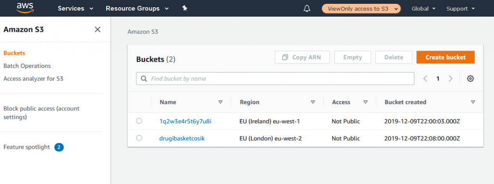Open the pin shortcuts icon in top bar
This screenshot has height=184, width=494.
185,9
